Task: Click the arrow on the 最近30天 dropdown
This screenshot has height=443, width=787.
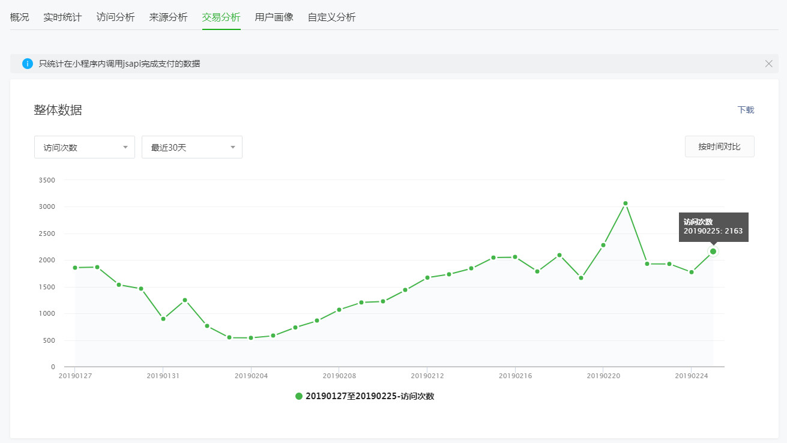Action: pyautogui.click(x=232, y=147)
